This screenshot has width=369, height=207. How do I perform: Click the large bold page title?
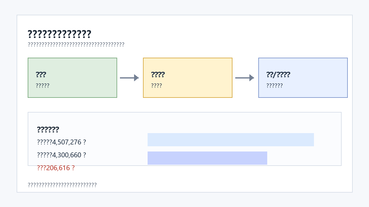coord(59,34)
